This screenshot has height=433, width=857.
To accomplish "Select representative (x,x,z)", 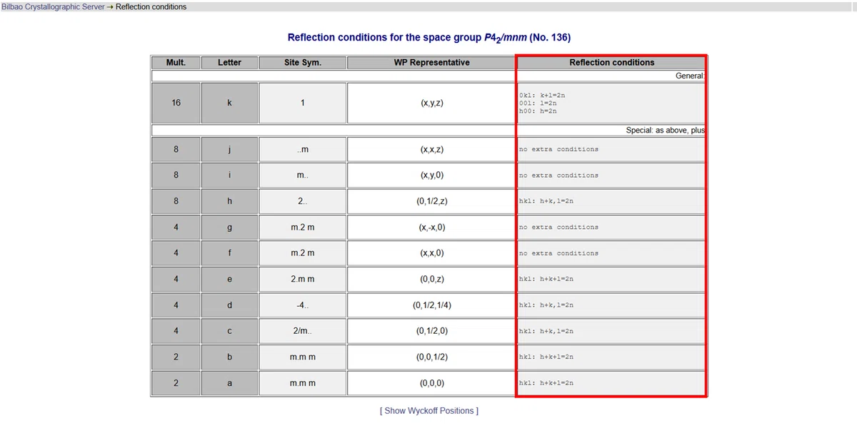I will point(431,150).
